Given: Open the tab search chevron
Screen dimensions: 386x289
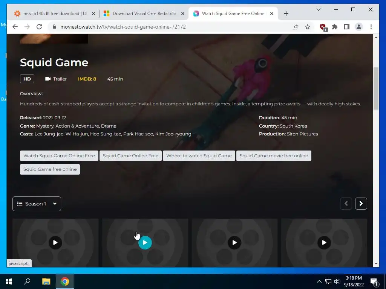Looking at the screenshot, I should 318,9.
